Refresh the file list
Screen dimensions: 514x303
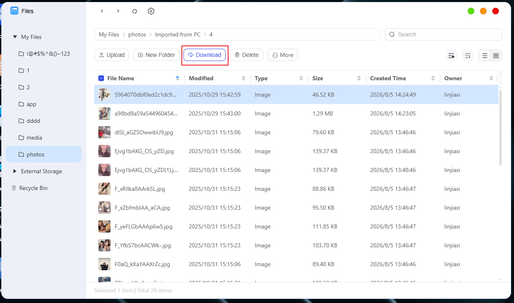click(134, 11)
